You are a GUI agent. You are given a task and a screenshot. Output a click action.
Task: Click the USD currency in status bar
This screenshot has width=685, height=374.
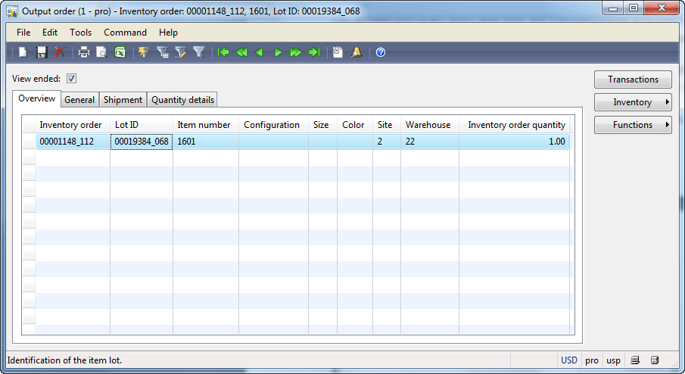[569, 360]
